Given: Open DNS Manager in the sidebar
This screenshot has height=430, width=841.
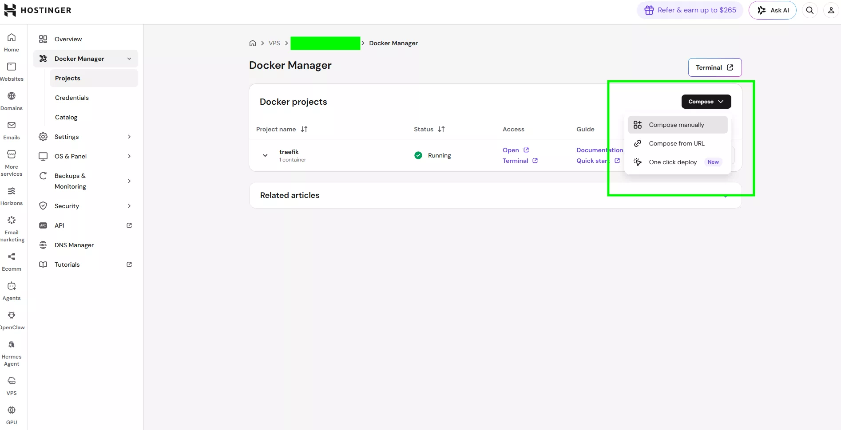Looking at the screenshot, I should 86,245.
